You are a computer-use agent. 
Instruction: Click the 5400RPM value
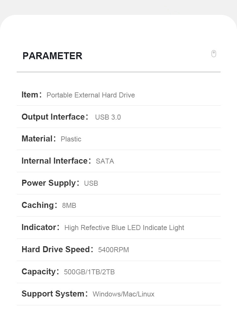coord(113,250)
